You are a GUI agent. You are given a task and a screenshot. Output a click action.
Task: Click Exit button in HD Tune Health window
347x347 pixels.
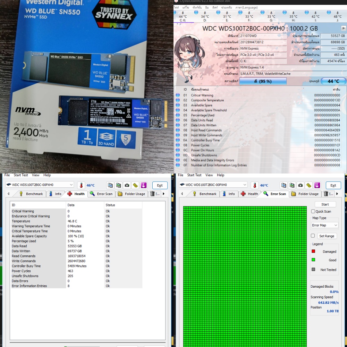[x=160, y=185]
